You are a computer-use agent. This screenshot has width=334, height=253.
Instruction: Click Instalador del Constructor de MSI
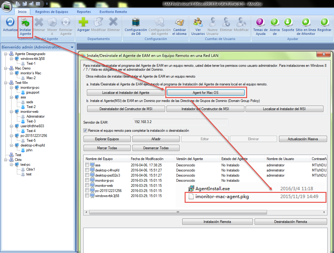point(205,109)
